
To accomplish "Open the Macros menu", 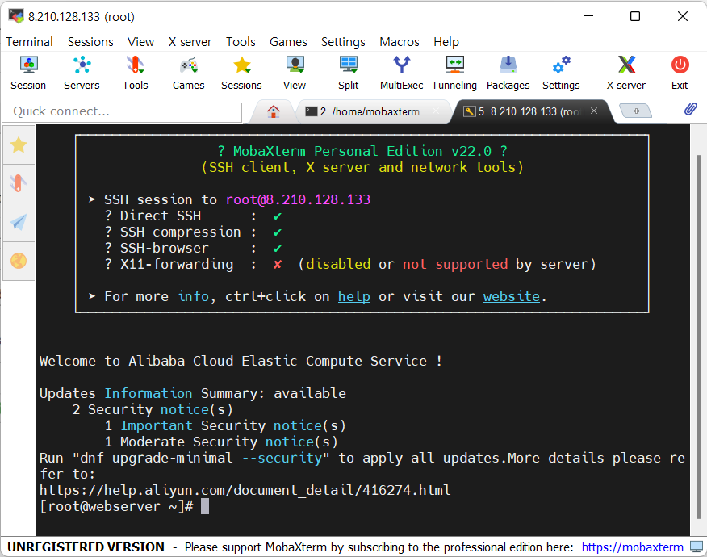I will [400, 42].
